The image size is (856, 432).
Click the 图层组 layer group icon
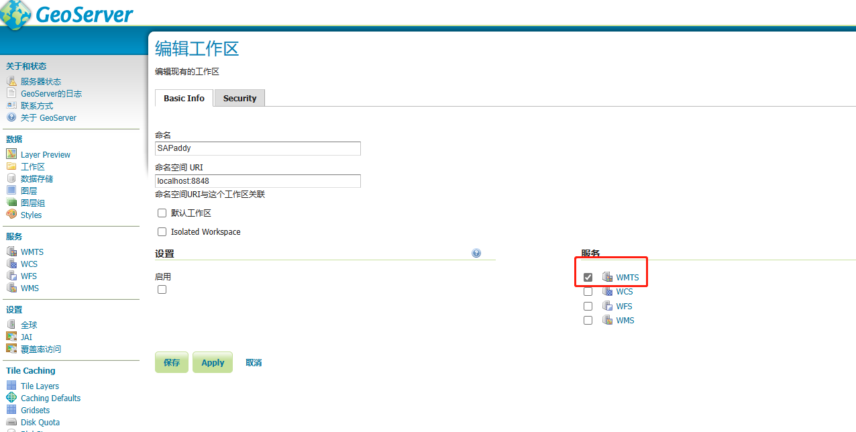point(11,203)
